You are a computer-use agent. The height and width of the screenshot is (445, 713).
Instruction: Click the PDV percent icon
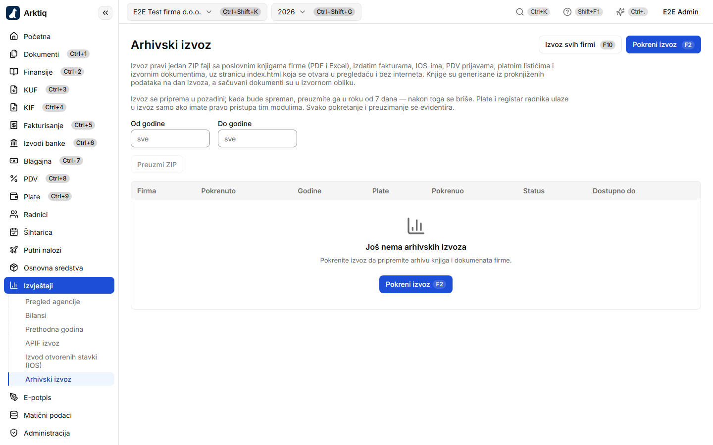pos(14,178)
